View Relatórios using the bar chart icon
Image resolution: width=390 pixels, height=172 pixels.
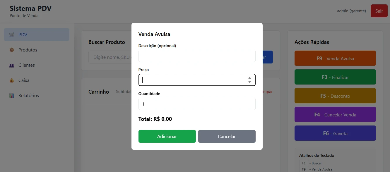(x=11, y=95)
